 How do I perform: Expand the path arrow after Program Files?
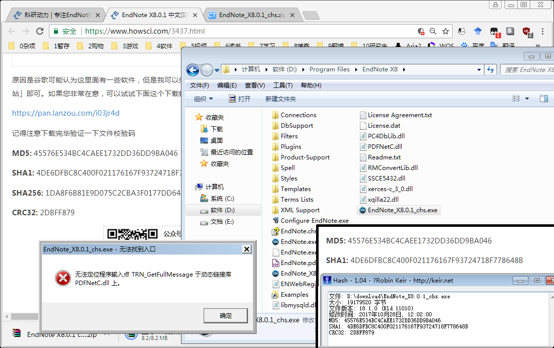356,70
